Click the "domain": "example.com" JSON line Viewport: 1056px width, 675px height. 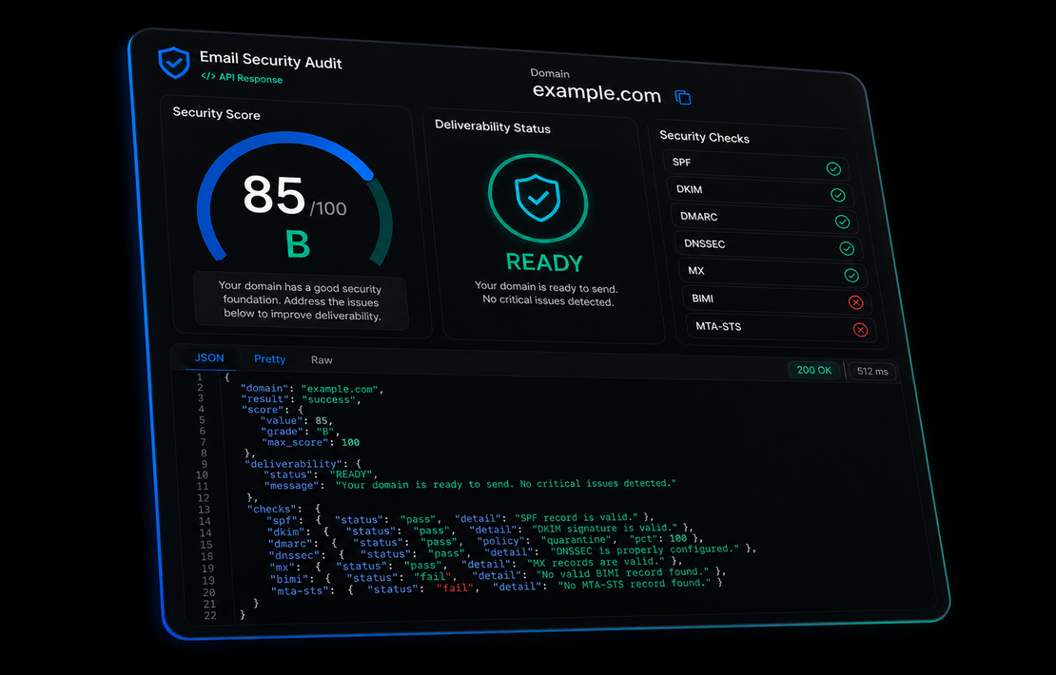click(x=312, y=388)
